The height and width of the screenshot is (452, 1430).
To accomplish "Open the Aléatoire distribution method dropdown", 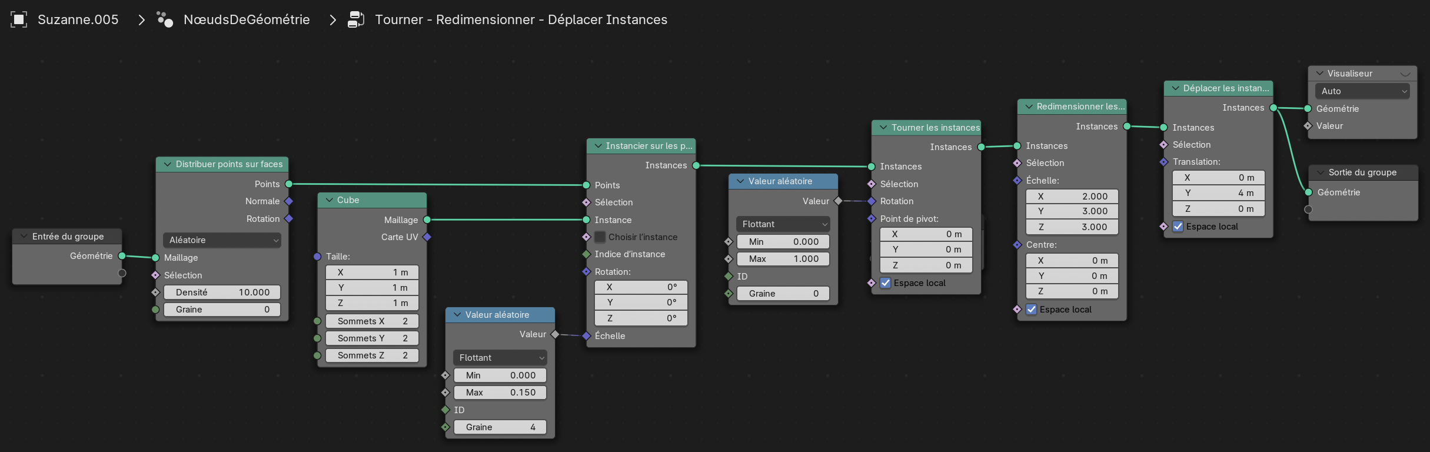I will [x=222, y=240].
